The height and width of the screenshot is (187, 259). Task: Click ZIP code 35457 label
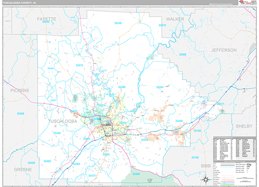tap(54, 100)
